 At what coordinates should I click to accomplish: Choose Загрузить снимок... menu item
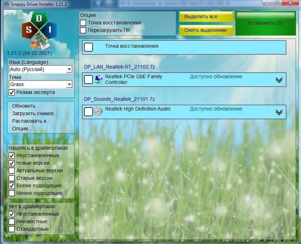pos(35,113)
